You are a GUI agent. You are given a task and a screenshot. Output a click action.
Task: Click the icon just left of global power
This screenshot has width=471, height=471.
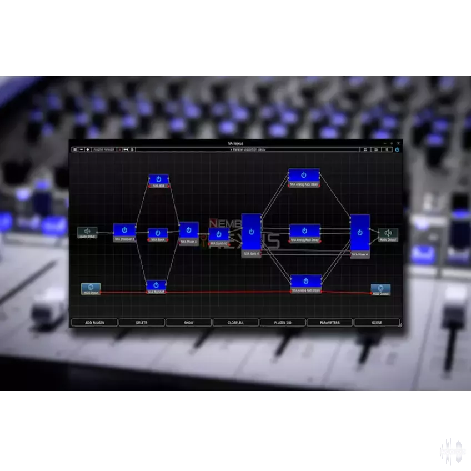click(387, 149)
